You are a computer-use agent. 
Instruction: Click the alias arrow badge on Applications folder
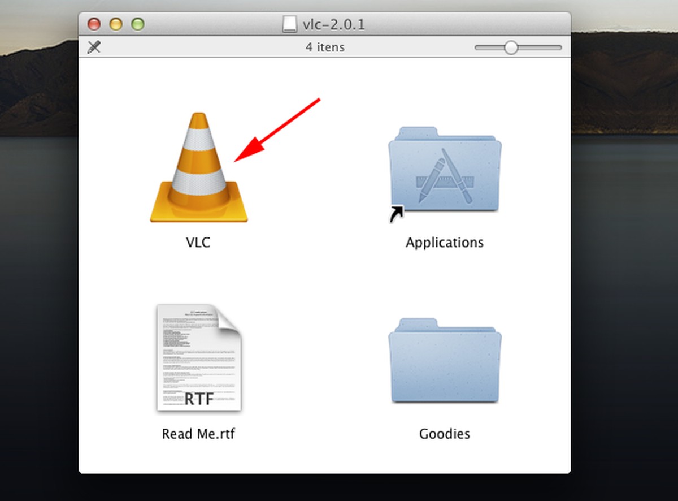[x=397, y=214]
